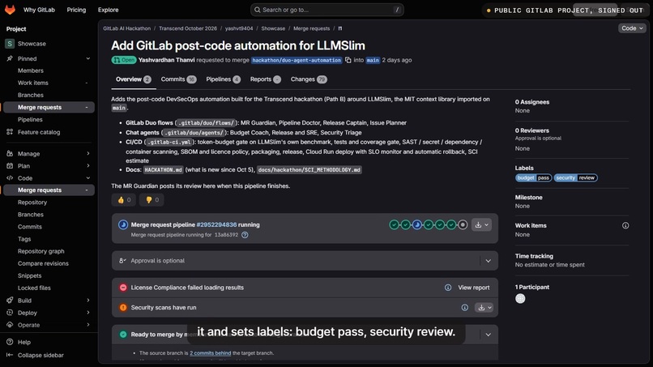Expand the Manage sidebar section

pyautogui.click(x=87, y=154)
